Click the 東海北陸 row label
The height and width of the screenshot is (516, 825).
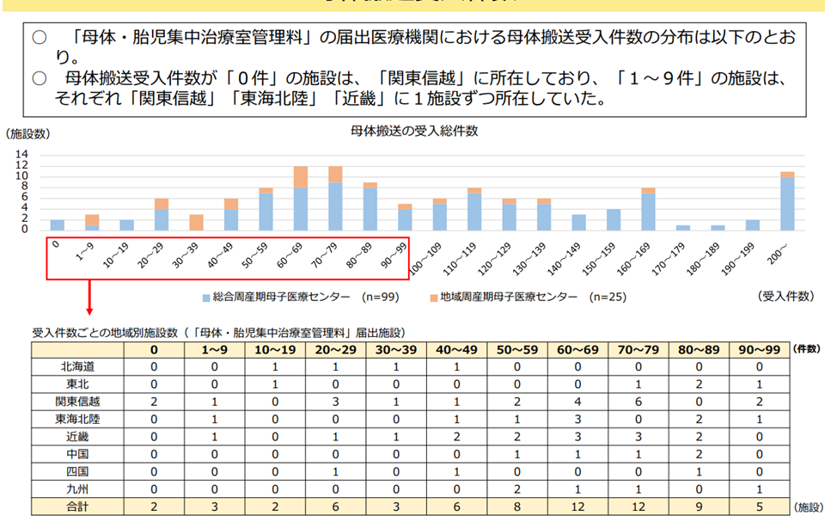[76, 419]
